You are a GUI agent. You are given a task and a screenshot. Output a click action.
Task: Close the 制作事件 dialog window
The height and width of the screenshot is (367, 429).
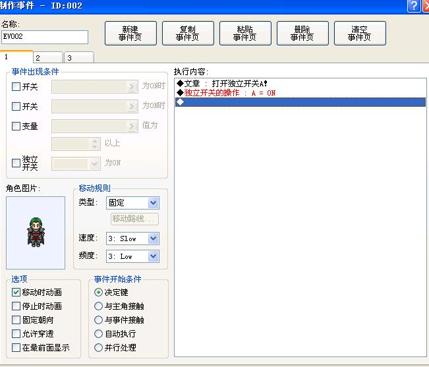426,5
